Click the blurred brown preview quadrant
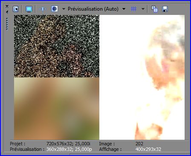Image resolution: width=191 pixels, height=156 pixels. point(57,109)
